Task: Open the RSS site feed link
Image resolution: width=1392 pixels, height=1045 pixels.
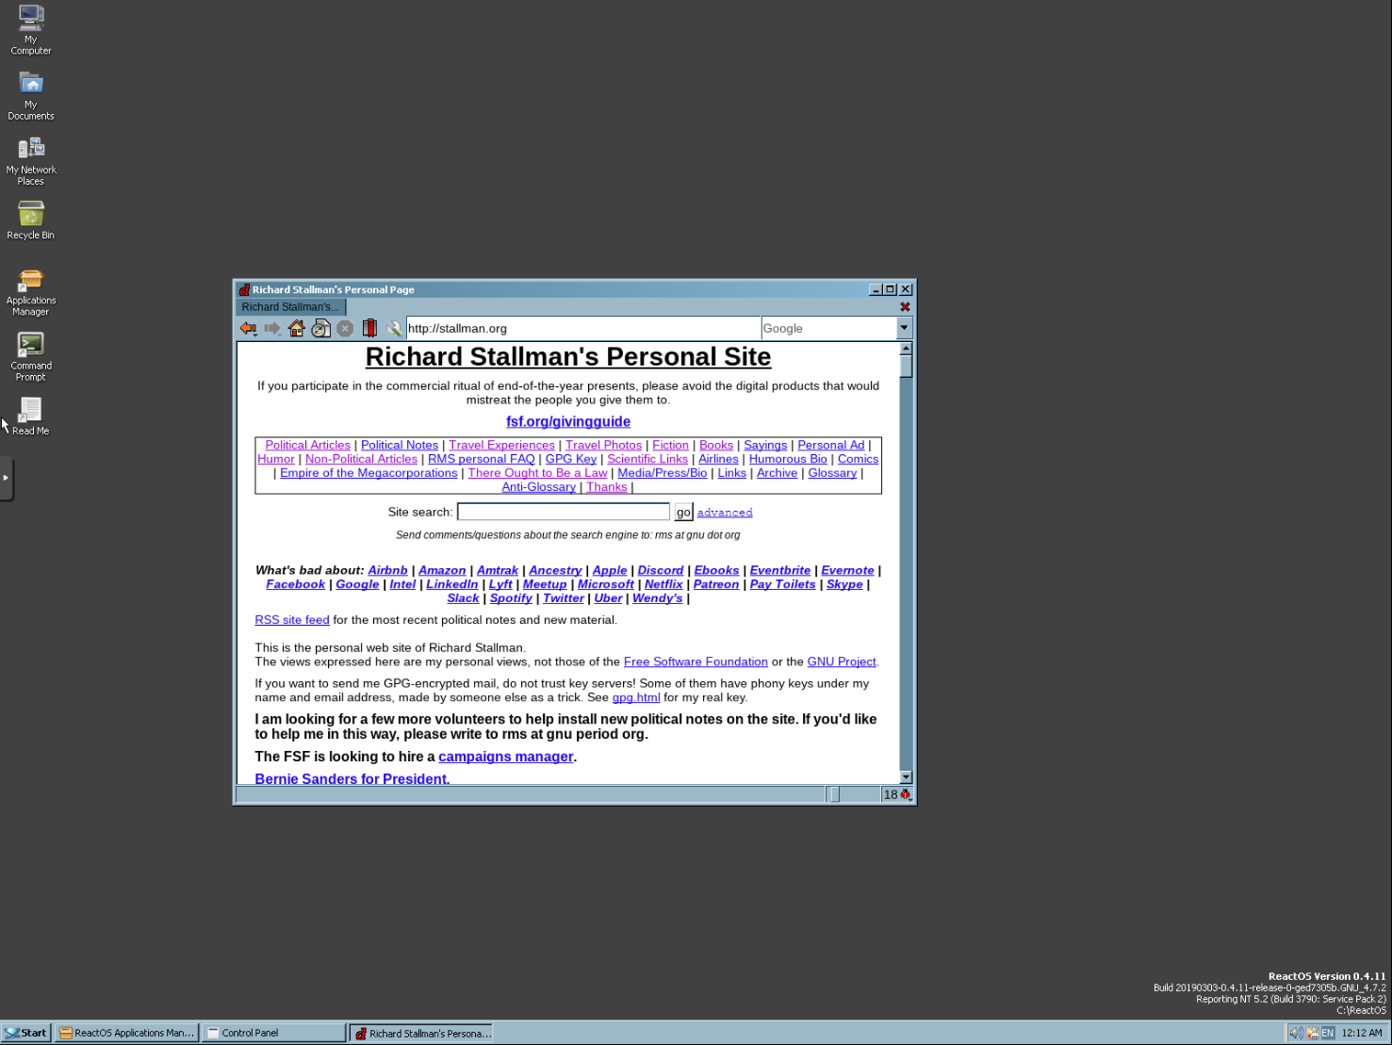Action: pos(292,620)
